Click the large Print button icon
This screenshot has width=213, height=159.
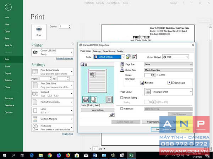[39, 32]
